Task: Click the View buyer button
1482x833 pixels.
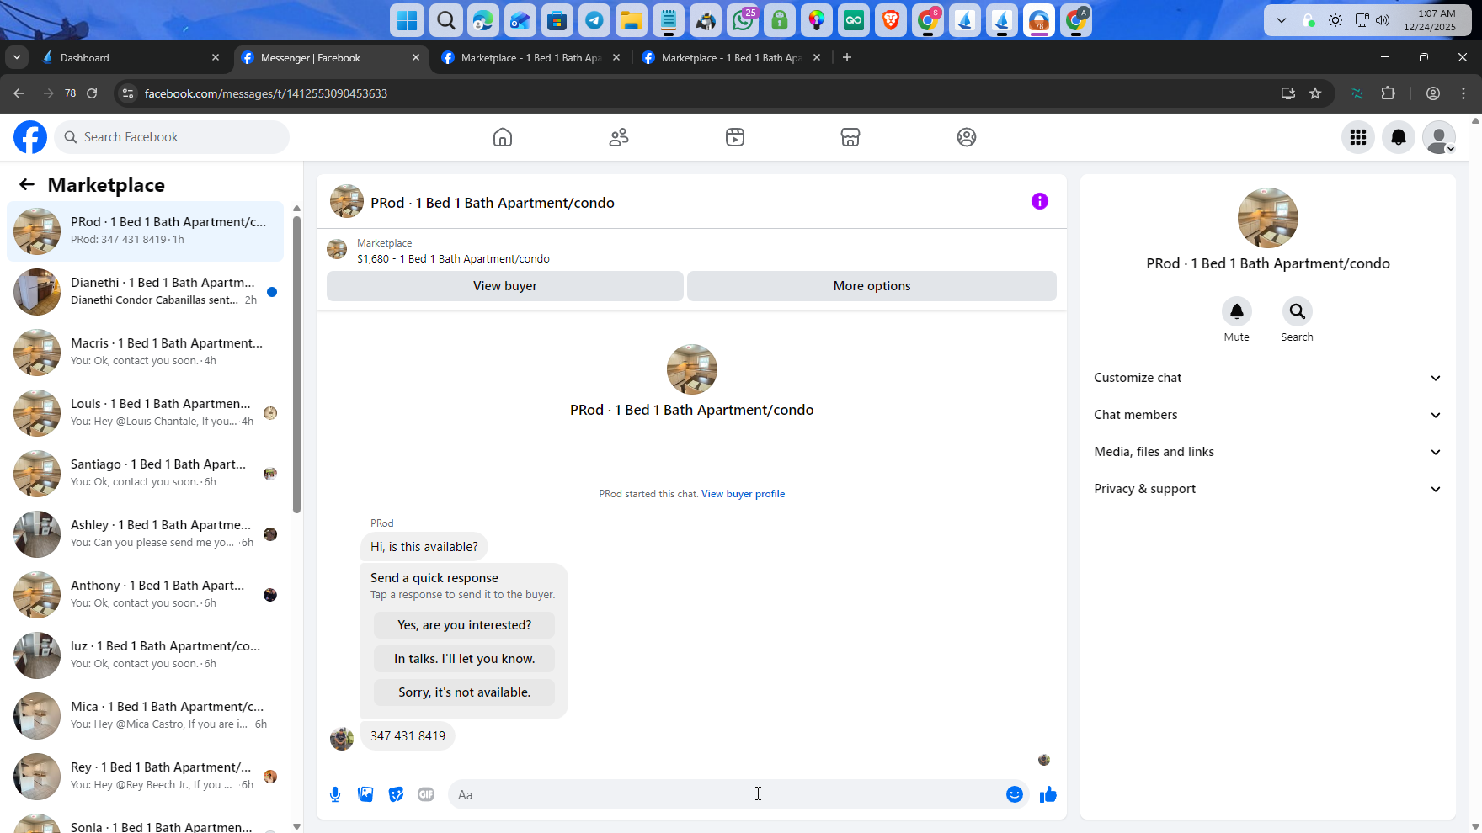Action: coord(505,286)
